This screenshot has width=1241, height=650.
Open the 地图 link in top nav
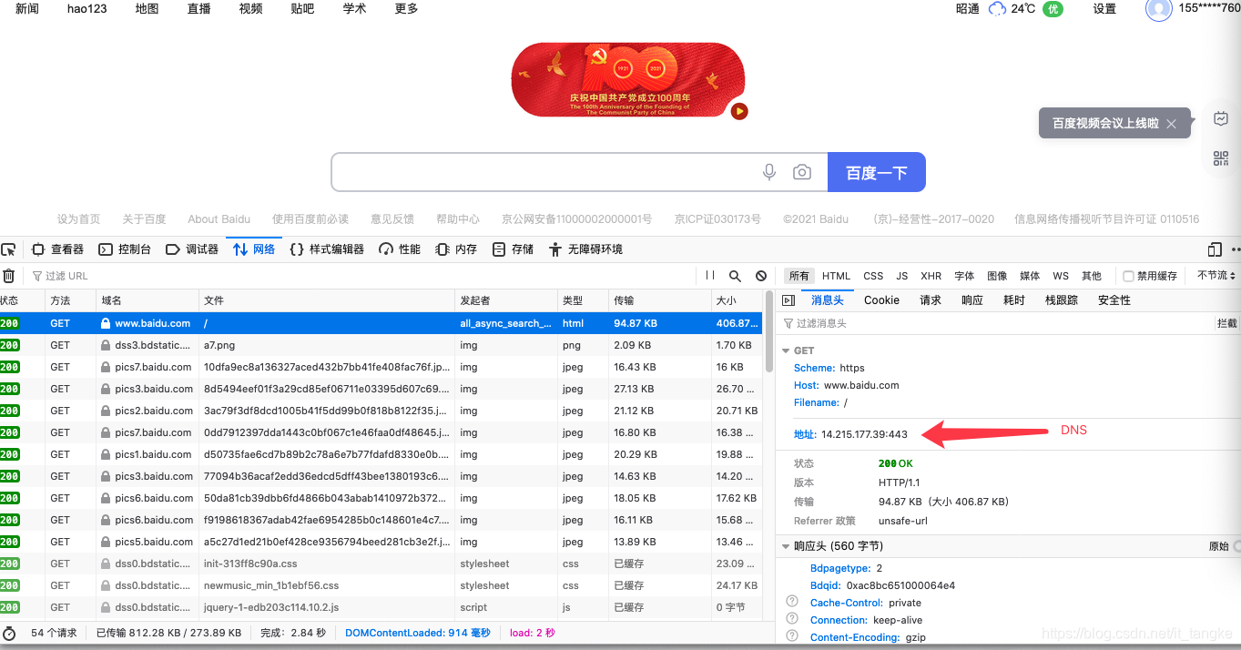pos(147,9)
